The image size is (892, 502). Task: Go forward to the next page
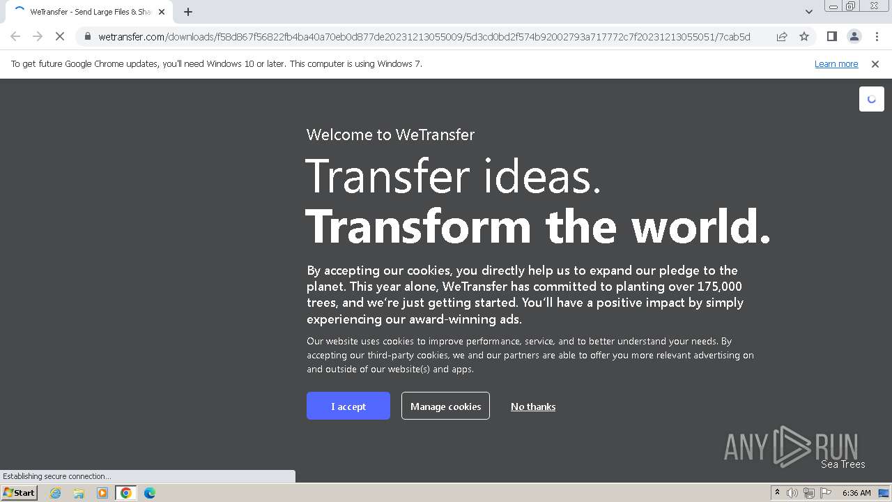click(x=38, y=36)
